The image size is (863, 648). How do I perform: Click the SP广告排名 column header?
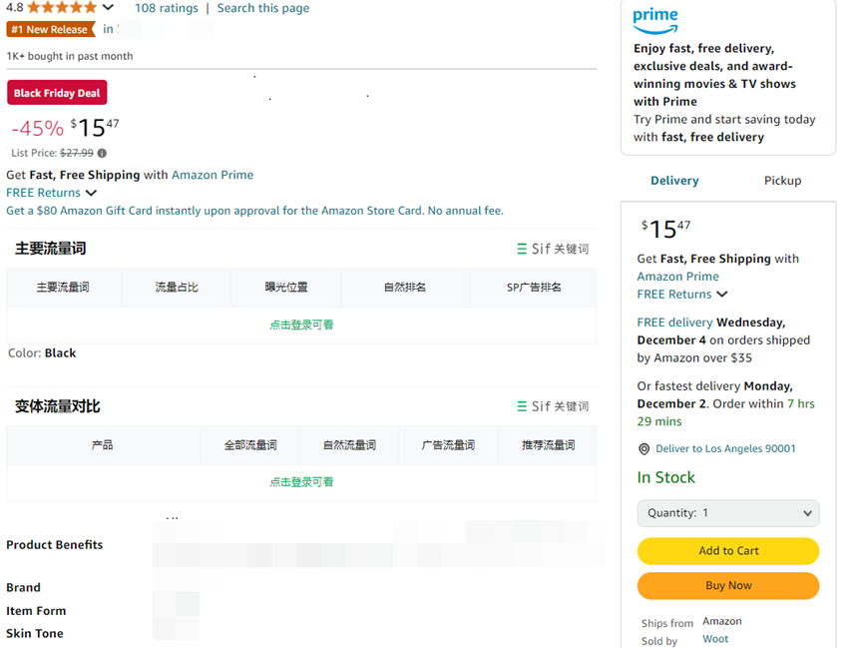tap(534, 288)
